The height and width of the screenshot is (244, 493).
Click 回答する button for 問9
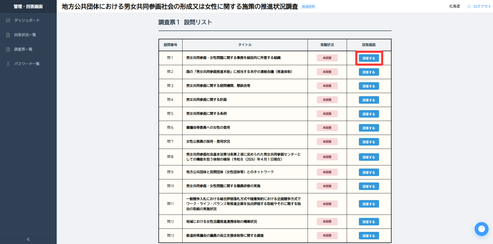click(369, 172)
